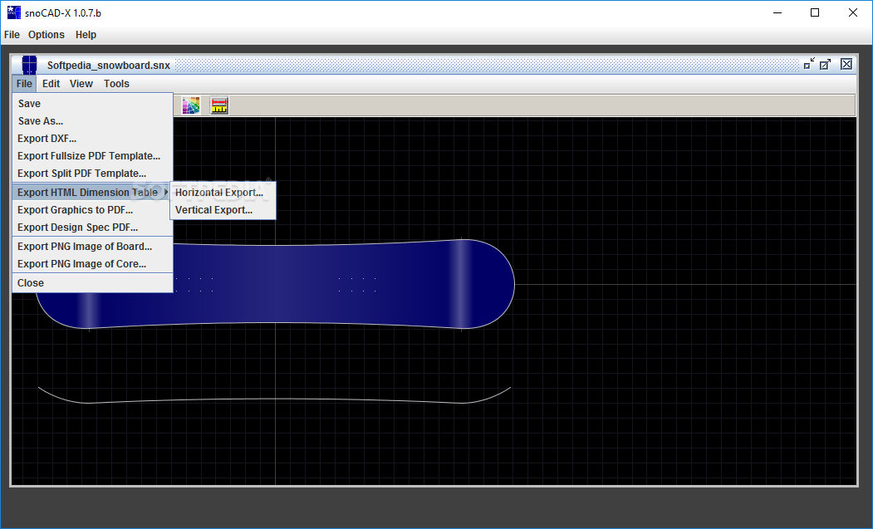Choose Close from the File menu
The image size is (873, 529).
(x=92, y=283)
